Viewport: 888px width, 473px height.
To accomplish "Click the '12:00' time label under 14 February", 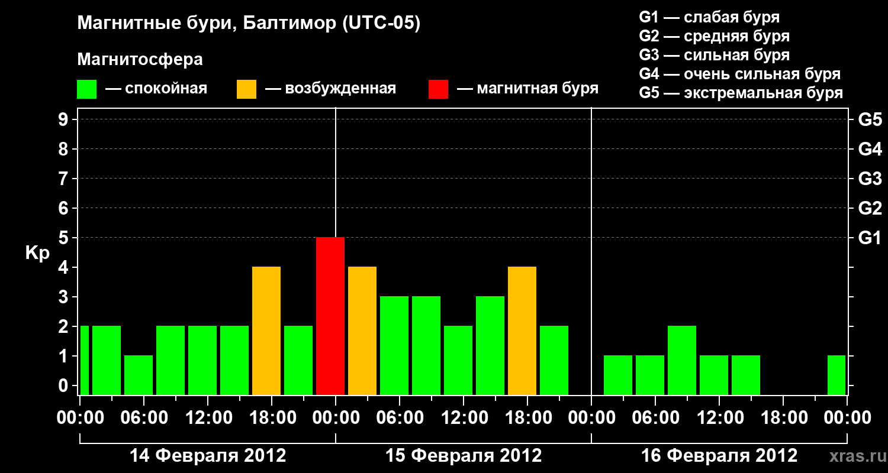I will 208,418.
